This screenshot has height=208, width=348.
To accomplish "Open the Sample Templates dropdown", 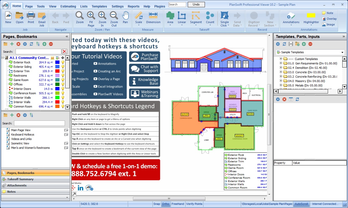I will (343, 52).
